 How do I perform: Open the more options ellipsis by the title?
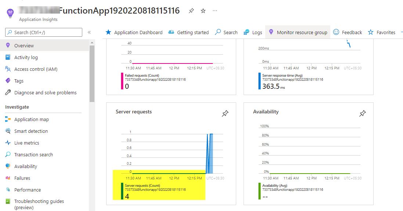click(215, 11)
